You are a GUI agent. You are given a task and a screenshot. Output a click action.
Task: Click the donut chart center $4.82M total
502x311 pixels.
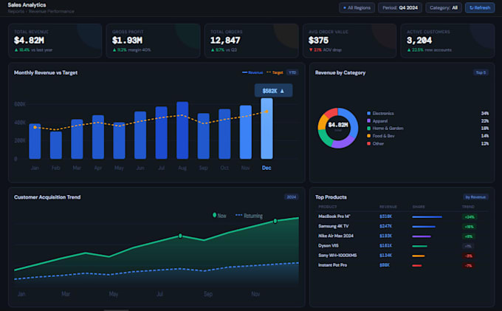click(338, 126)
